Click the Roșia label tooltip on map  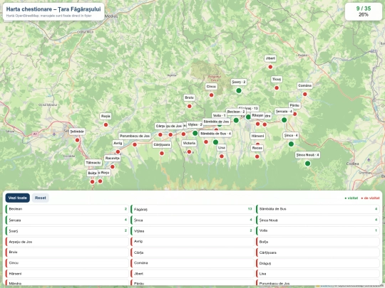tap(106, 116)
